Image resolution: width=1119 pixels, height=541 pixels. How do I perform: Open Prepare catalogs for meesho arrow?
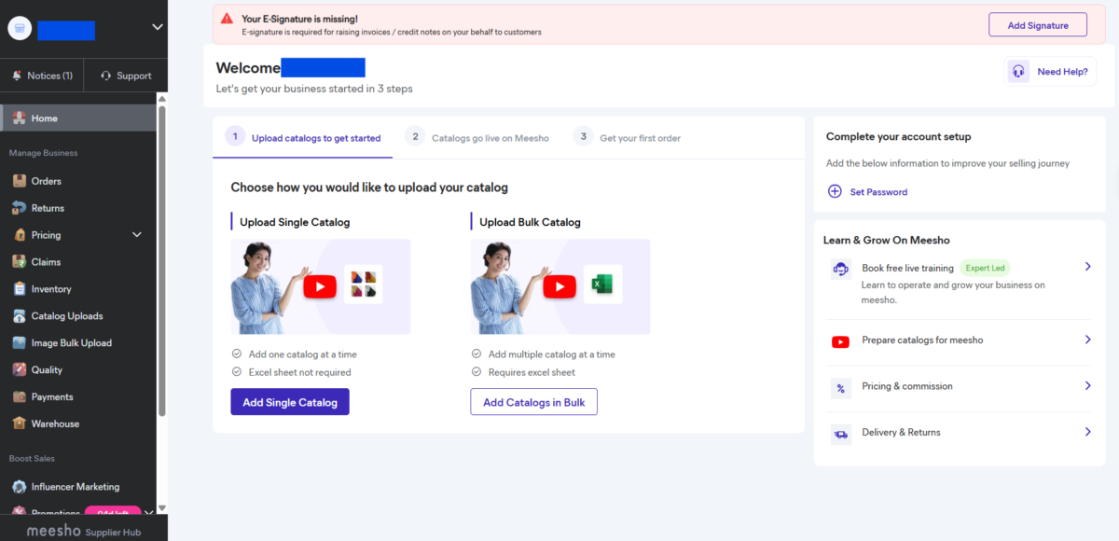1087,340
